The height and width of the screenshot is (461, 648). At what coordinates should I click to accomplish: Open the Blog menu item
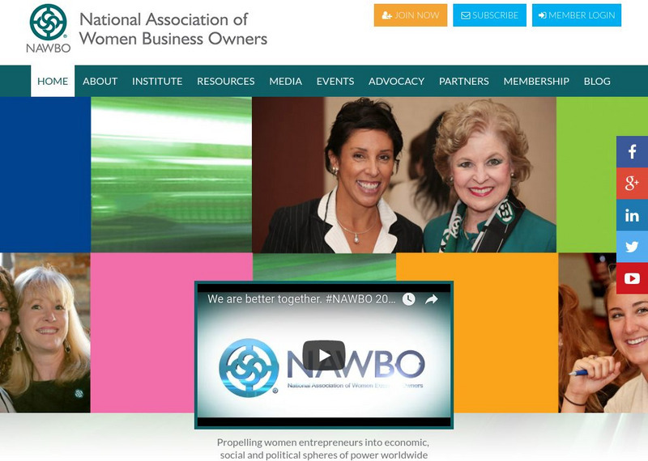point(597,81)
